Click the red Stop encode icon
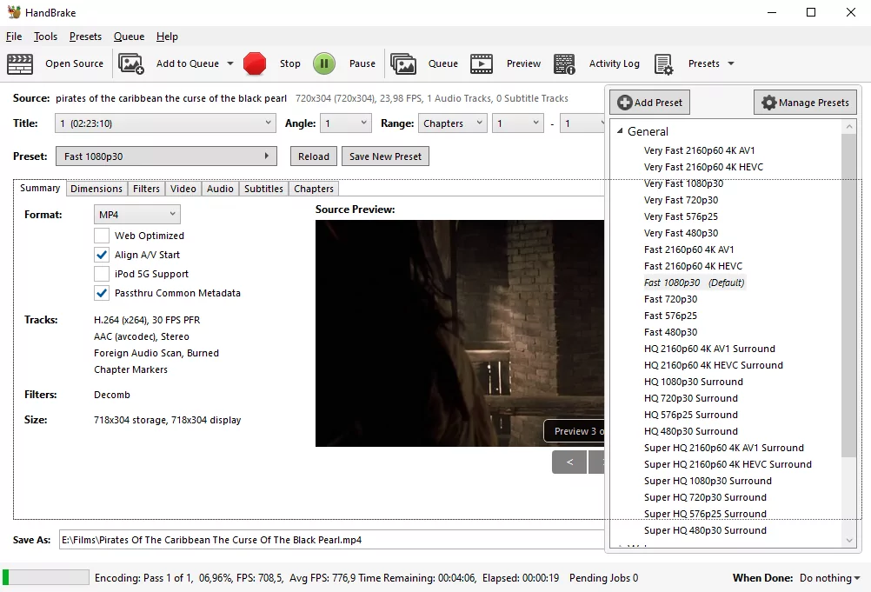Screen dimensions: 871x592 click(x=255, y=63)
